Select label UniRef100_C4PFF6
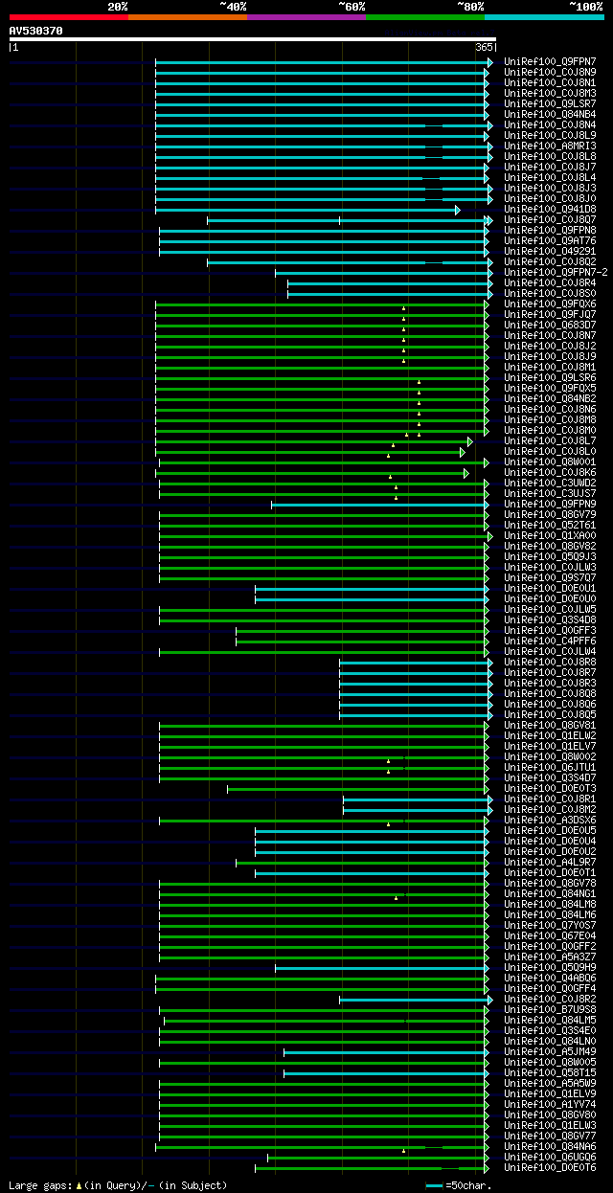The image size is (613, 1193). coord(550,642)
